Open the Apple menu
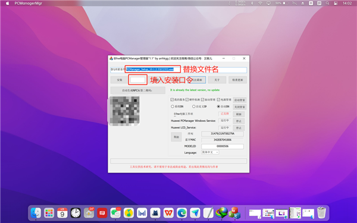The width and height of the screenshot is (357, 223). point(7,3)
